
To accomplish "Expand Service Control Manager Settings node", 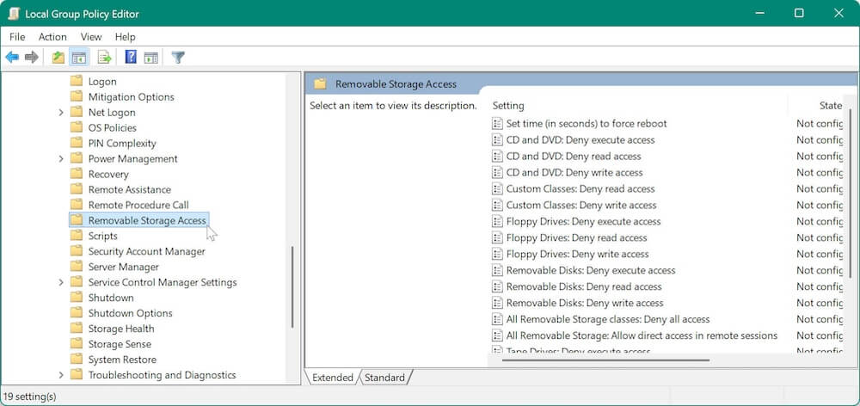I will tap(61, 283).
